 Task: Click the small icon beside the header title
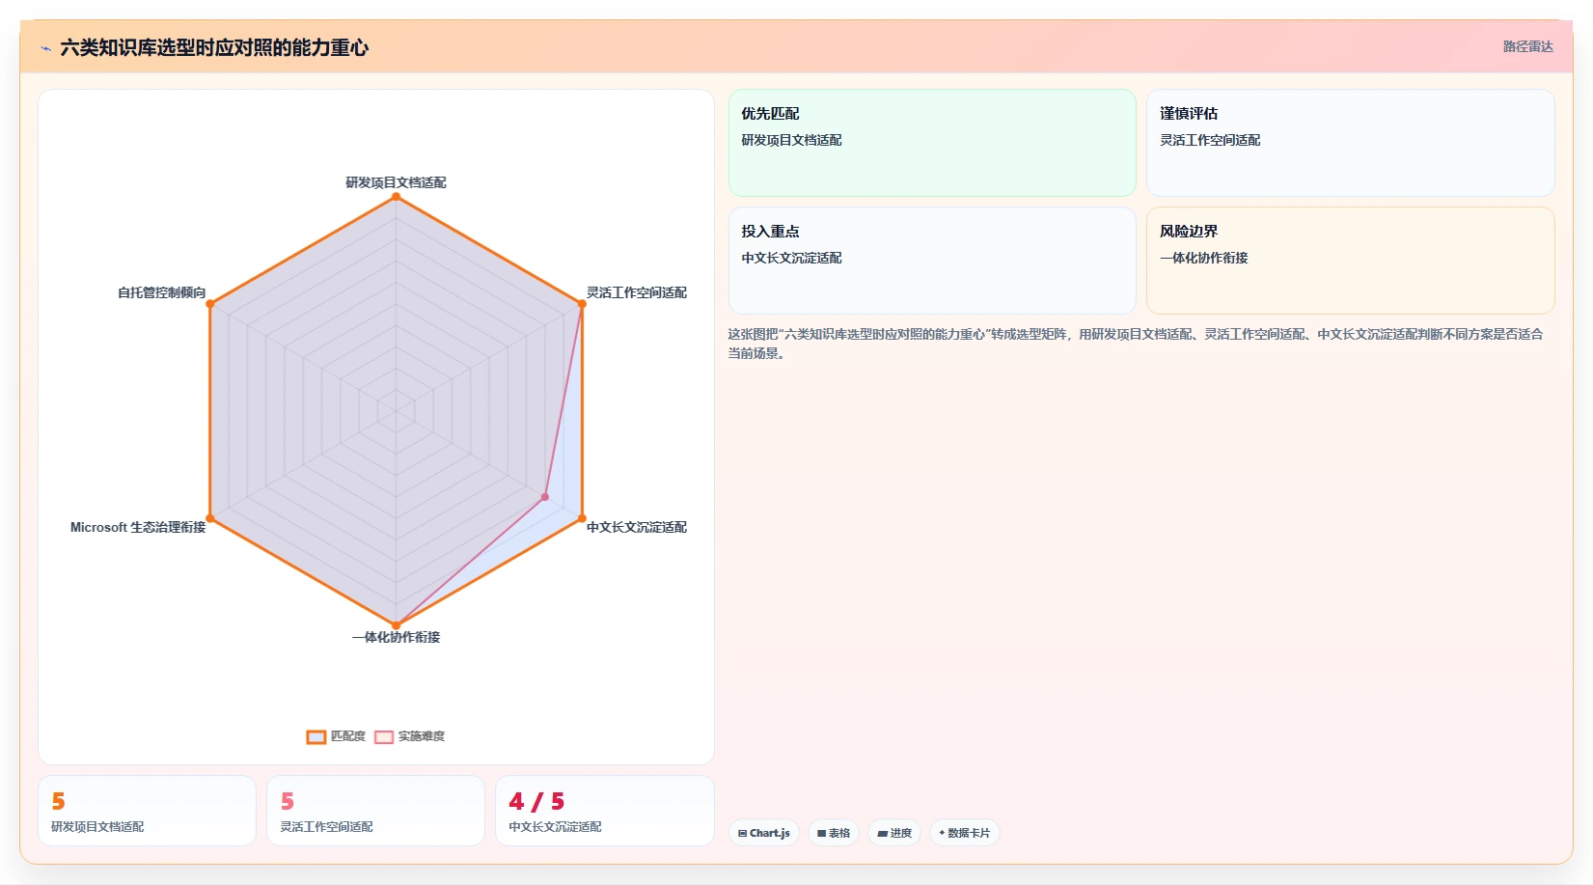(x=45, y=48)
